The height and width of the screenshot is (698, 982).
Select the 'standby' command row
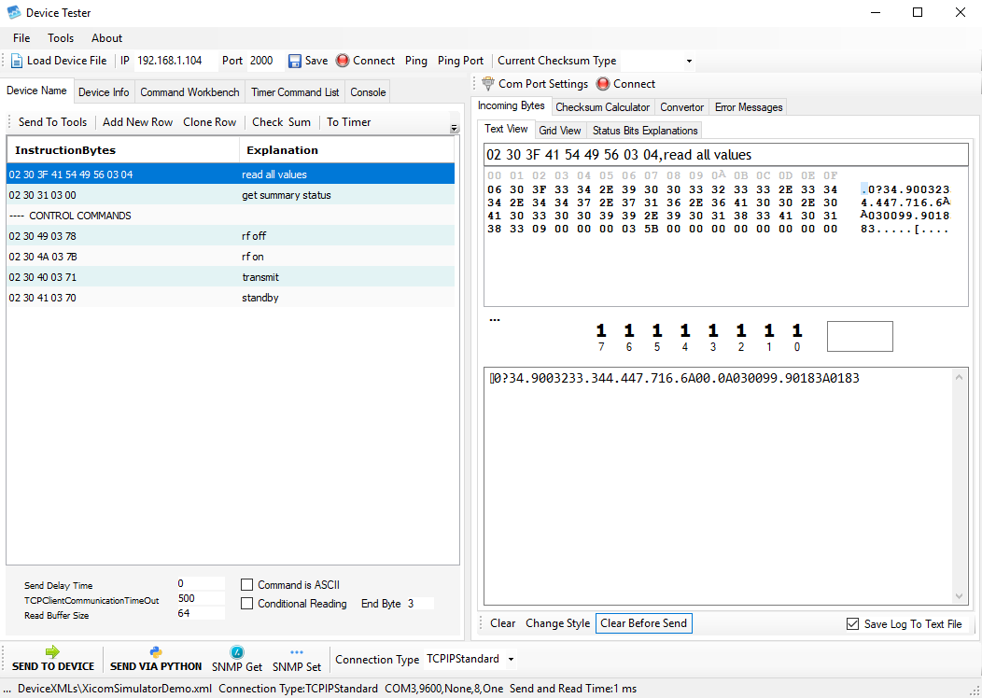231,298
